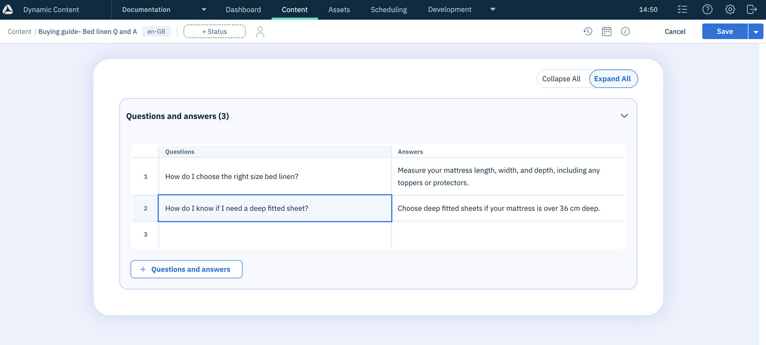This screenshot has width=766, height=345.
Task: Open the tasks checklist icon
Action: click(682, 9)
